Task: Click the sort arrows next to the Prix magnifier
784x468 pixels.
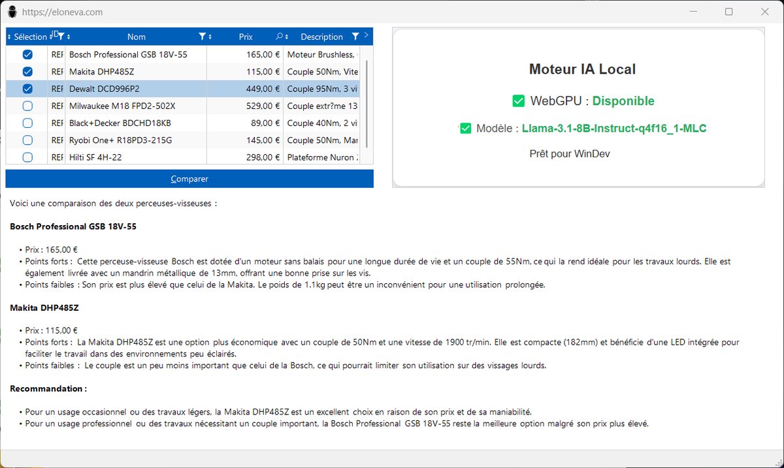Action: click(286, 36)
